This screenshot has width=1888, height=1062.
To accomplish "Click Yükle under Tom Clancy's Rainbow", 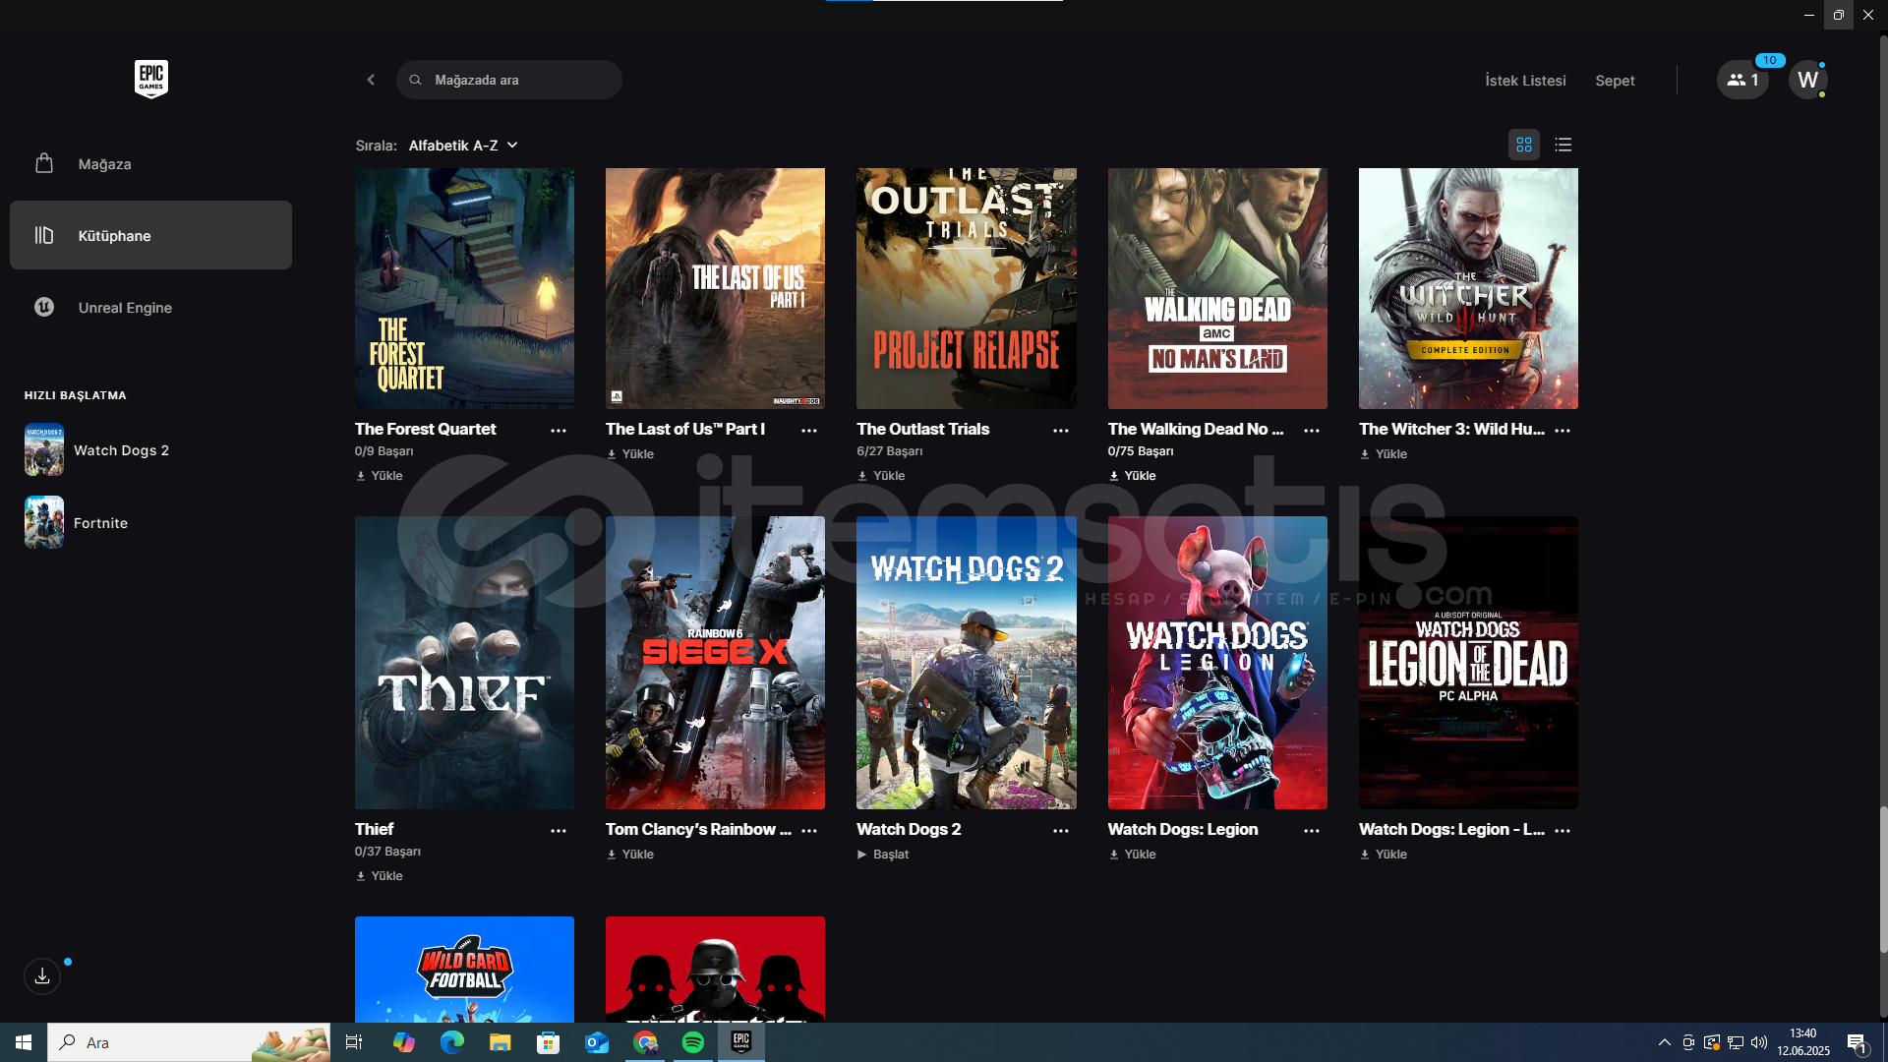I will point(630,855).
